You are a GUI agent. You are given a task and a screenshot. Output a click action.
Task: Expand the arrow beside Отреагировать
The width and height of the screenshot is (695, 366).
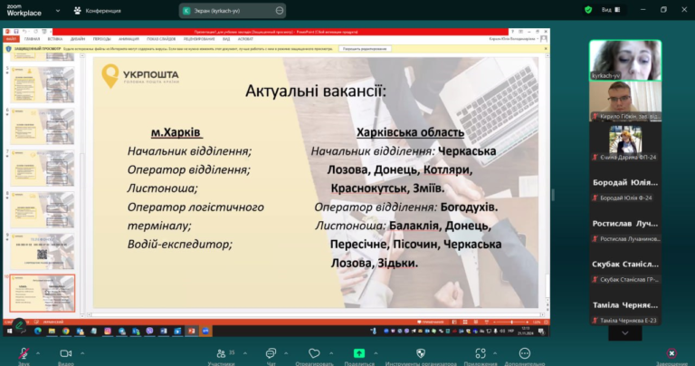331,353
